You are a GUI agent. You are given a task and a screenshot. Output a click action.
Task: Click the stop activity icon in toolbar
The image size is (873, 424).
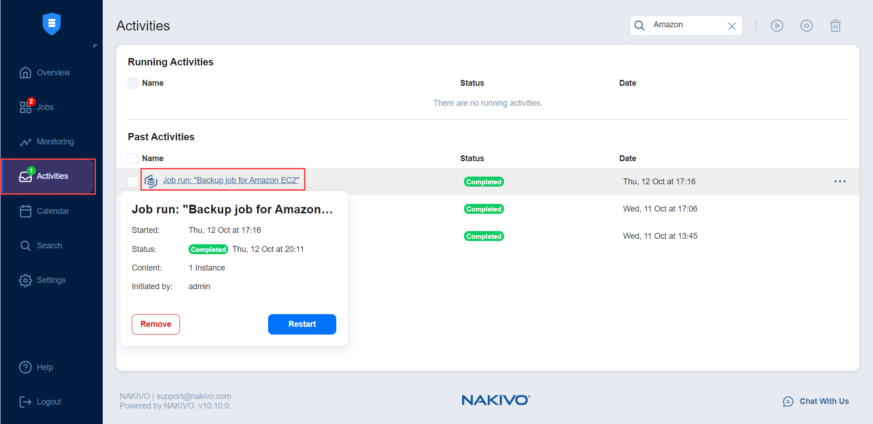tap(806, 26)
